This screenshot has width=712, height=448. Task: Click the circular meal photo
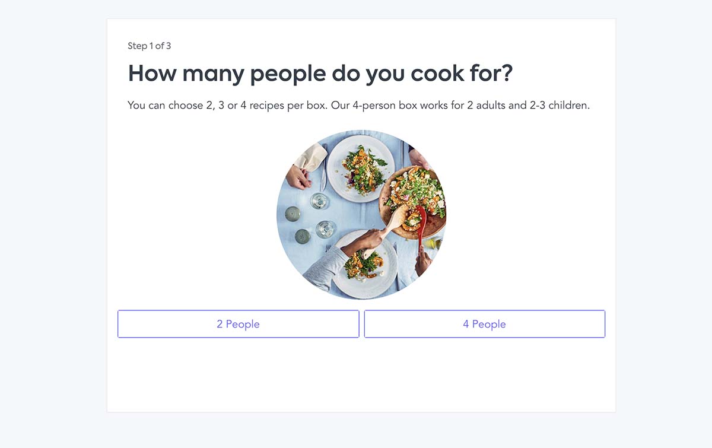click(361, 214)
